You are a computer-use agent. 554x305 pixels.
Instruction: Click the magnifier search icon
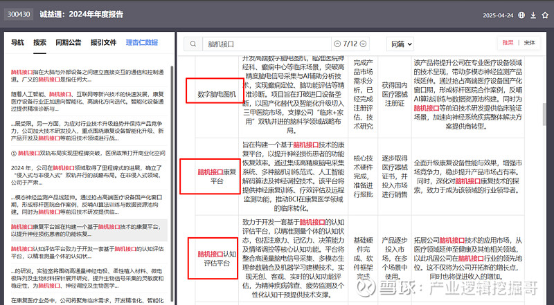[193, 44]
